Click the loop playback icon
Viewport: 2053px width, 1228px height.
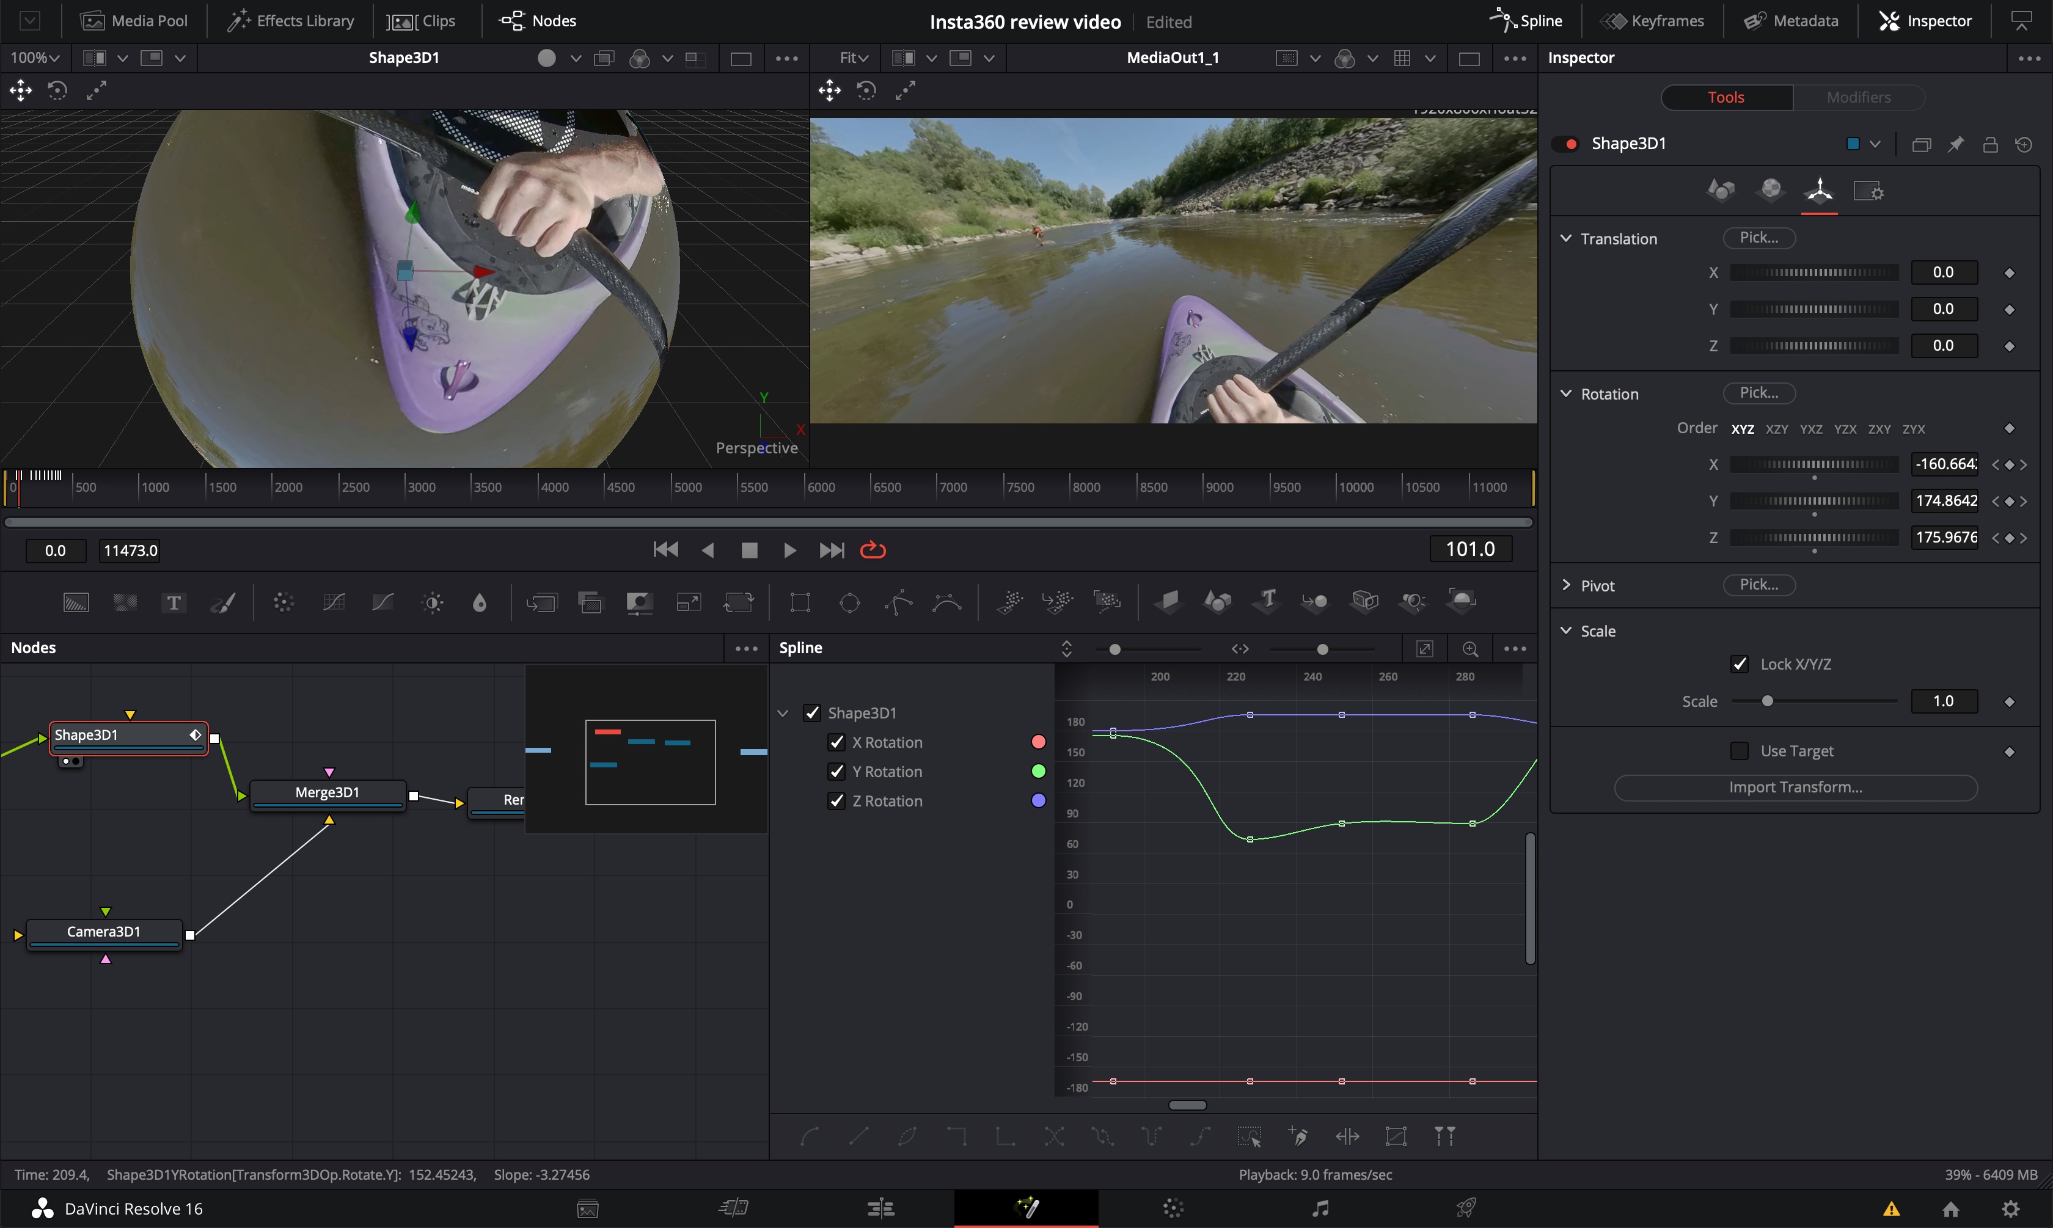click(874, 550)
